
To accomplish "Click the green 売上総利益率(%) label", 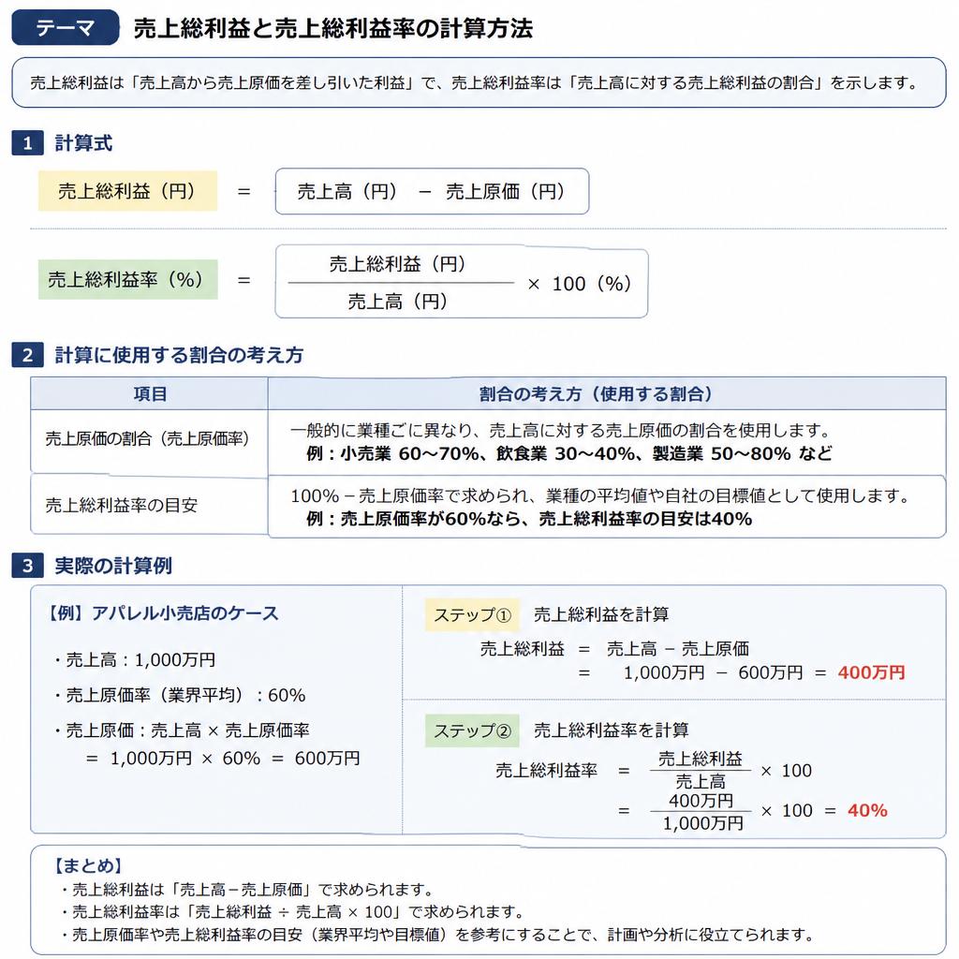I will click(x=127, y=279).
